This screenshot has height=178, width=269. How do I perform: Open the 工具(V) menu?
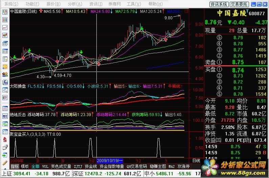pyautogui.click(x=134, y=4)
